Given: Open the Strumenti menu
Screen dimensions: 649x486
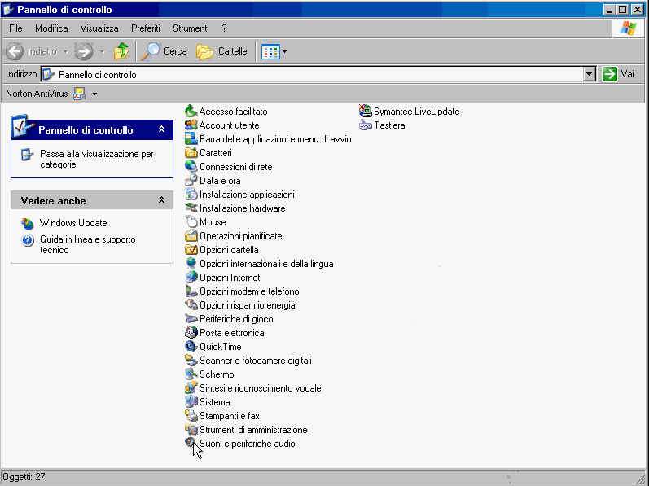Looking at the screenshot, I should point(191,28).
